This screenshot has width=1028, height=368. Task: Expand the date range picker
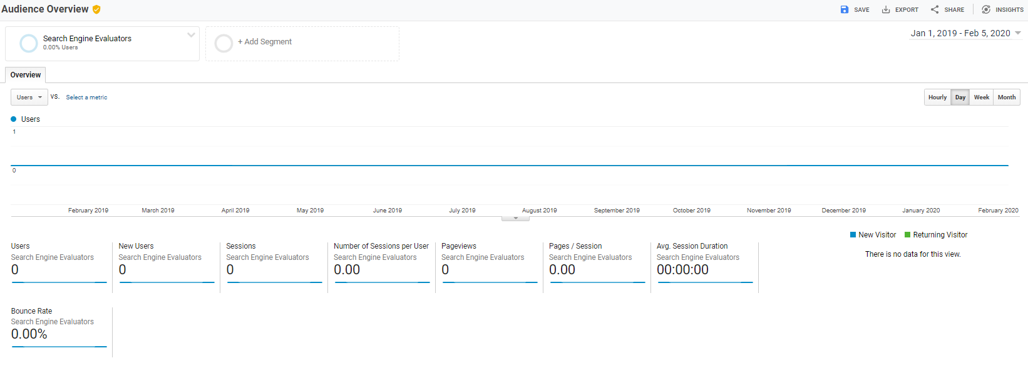pyautogui.click(x=1017, y=33)
